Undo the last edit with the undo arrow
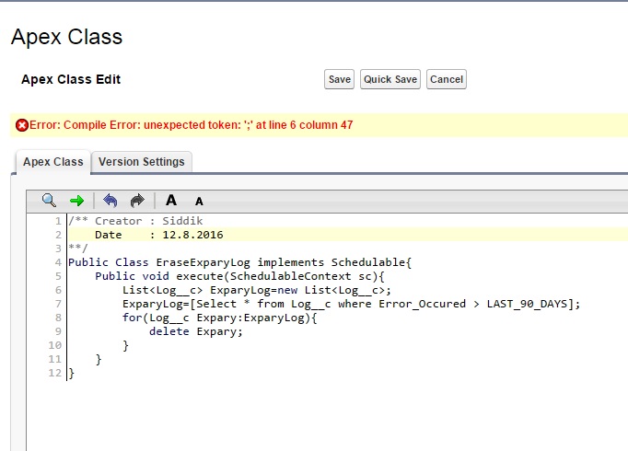628x451 pixels. [110, 200]
